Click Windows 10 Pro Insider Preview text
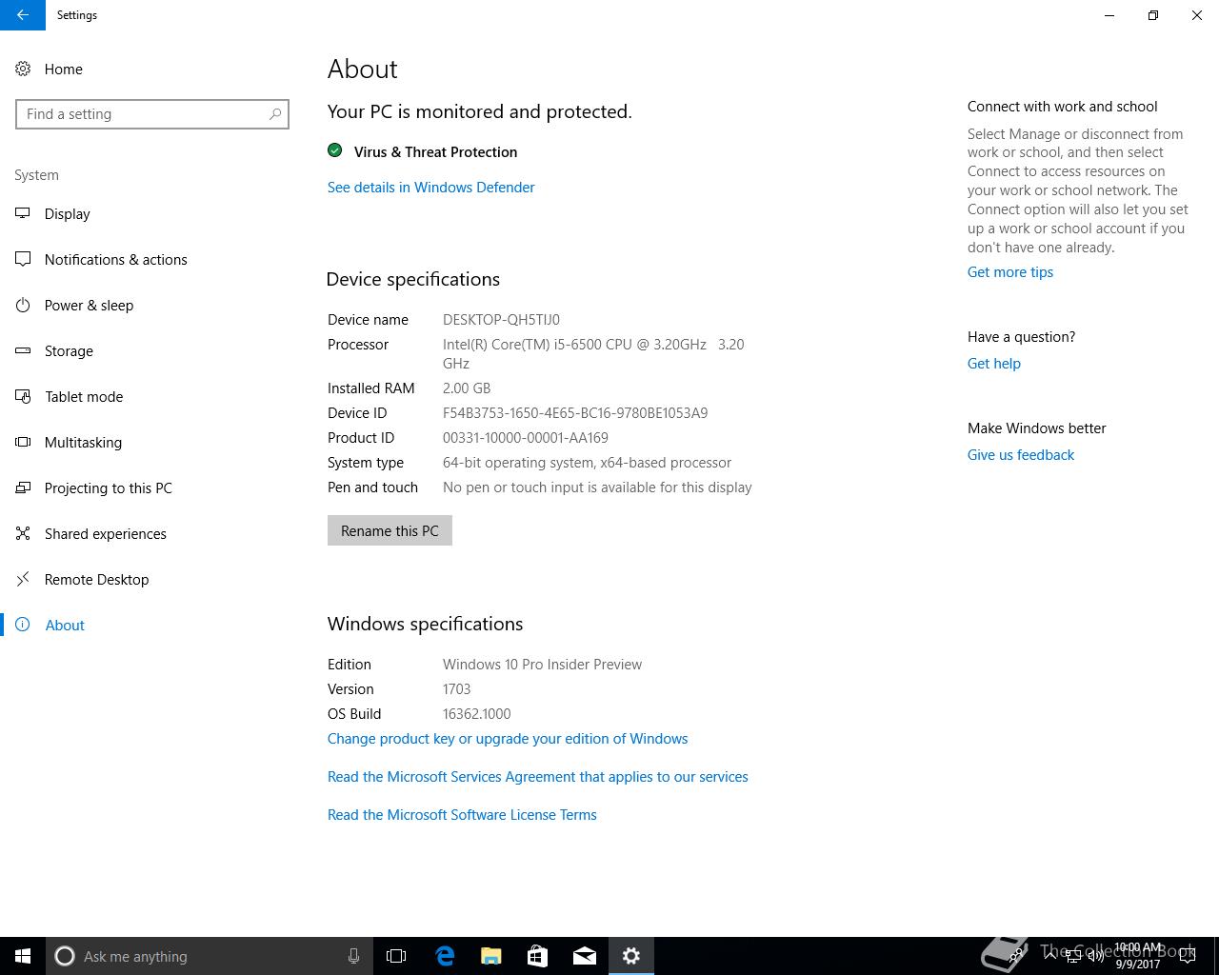 click(542, 665)
